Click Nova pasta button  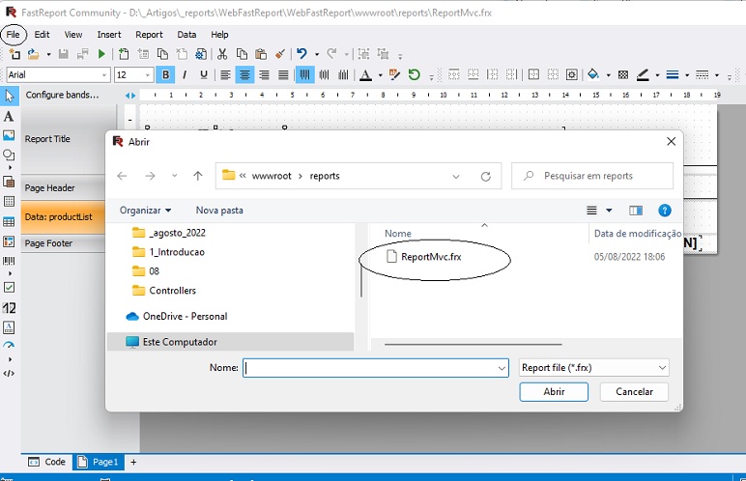click(219, 210)
